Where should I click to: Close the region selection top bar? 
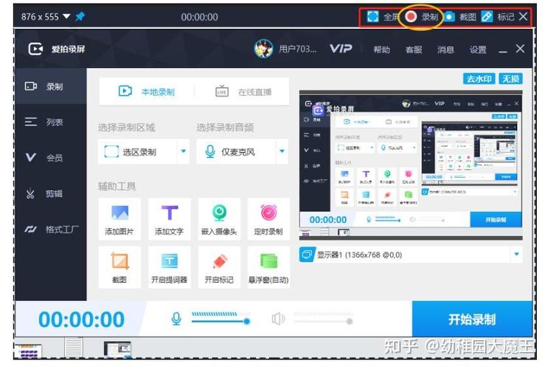(x=523, y=16)
